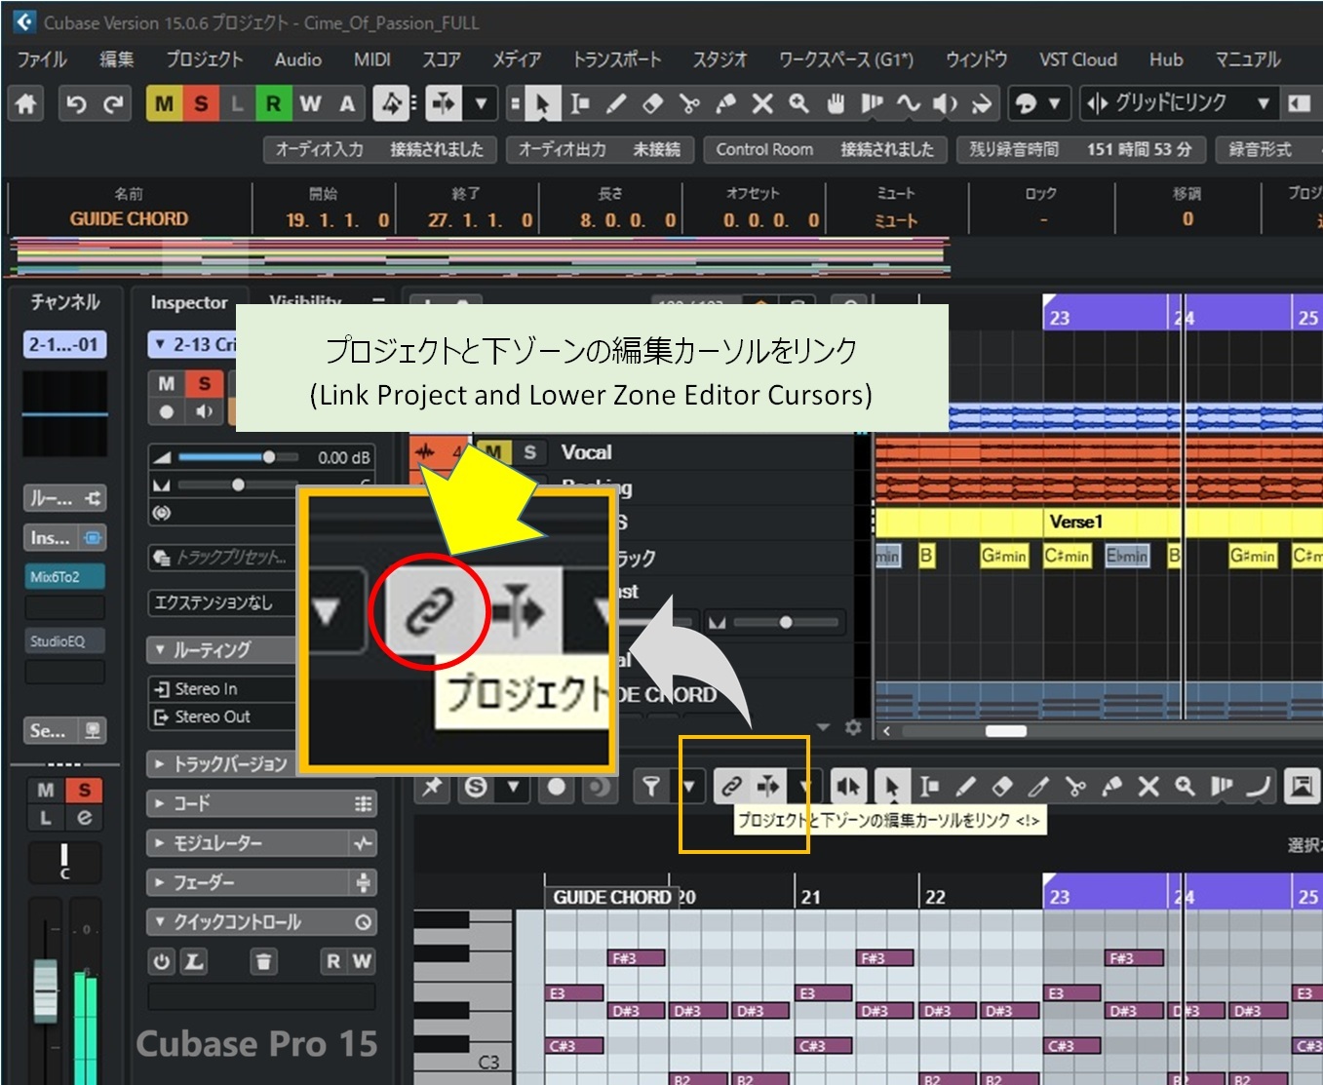Click the Control Room status button
This screenshot has height=1085, width=1323.
point(824,149)
